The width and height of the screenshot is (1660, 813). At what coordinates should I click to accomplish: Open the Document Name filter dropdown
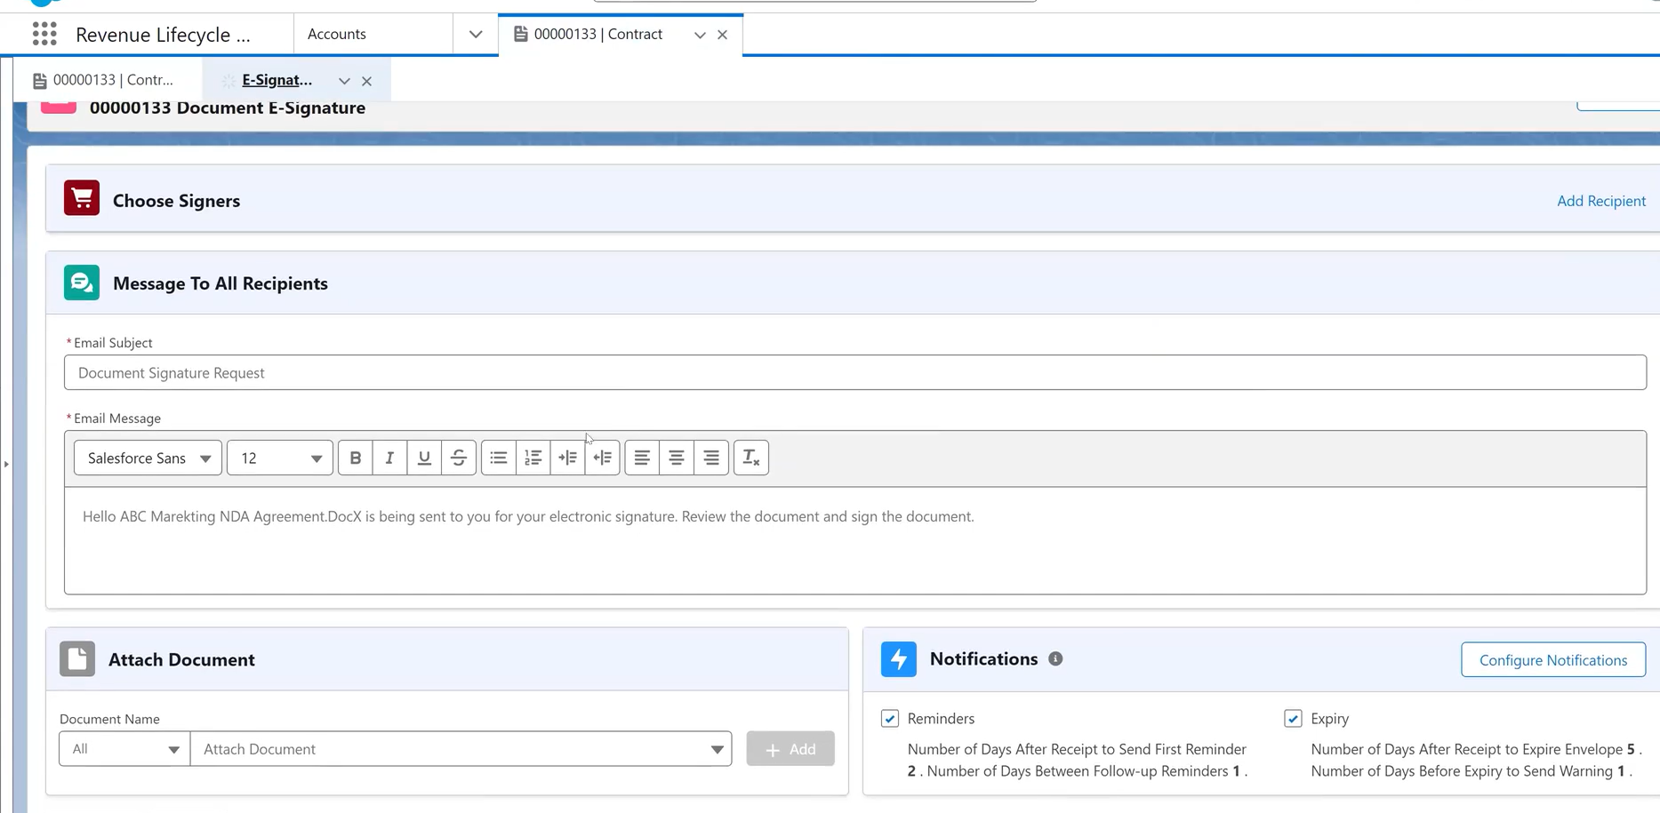pyautogui.click(x=123, y=748)
